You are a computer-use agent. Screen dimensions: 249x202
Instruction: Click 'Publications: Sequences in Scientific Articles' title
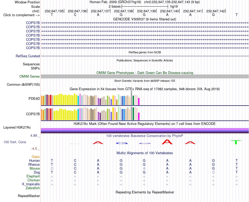click(145, 60)
